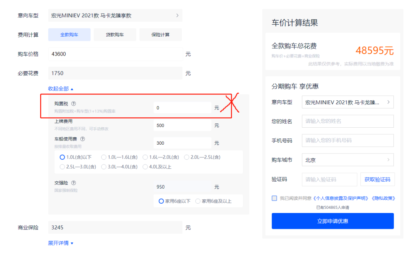
Task: Open the 意向车型 selector in 分期购车 panel
Action: point(347,102)
